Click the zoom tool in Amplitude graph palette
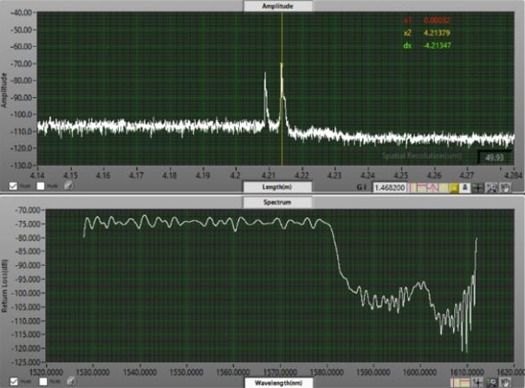 coord(492,186)
